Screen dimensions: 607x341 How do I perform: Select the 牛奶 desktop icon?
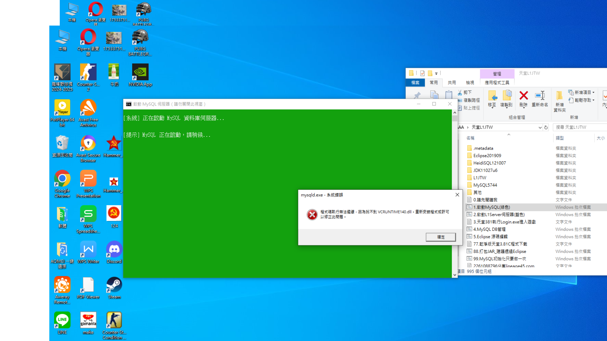click(x=114, y=75)
